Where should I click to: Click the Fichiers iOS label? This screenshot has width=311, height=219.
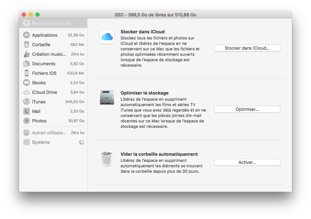pos(44,73)
